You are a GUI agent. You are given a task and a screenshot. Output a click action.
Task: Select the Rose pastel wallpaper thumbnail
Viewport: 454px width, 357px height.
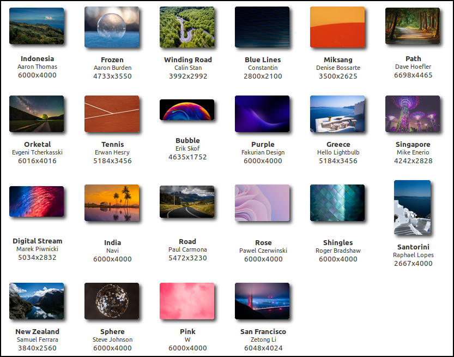[x=262, y=203]
